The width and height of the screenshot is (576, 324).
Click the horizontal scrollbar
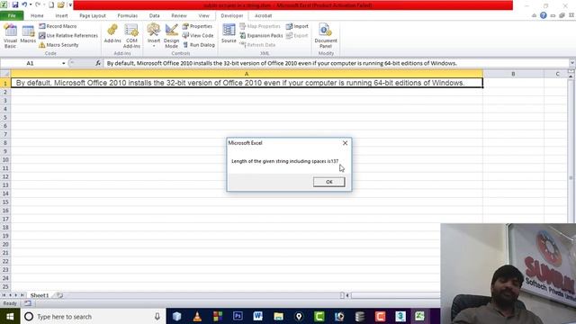click(x=395, y=295)
